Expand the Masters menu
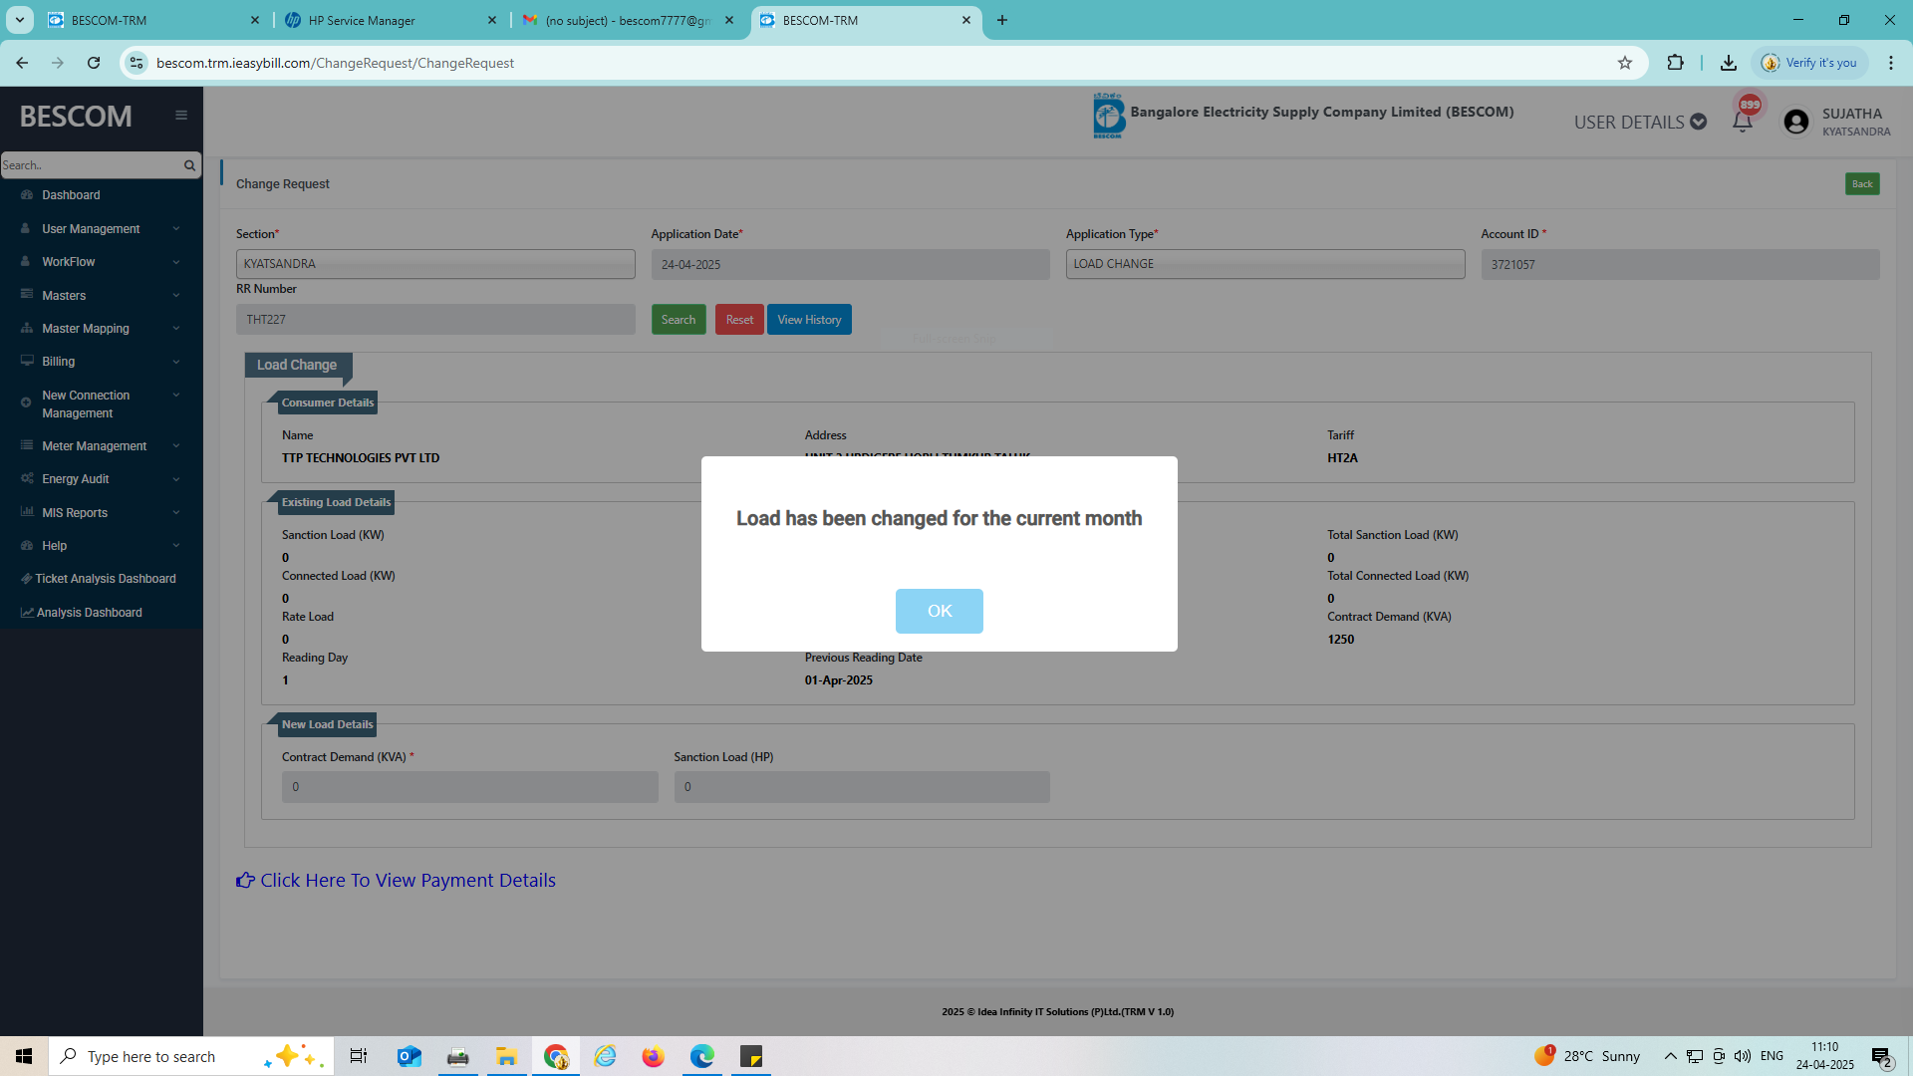This screenshot has height=1076, width=1913. (x=100, y=296)
